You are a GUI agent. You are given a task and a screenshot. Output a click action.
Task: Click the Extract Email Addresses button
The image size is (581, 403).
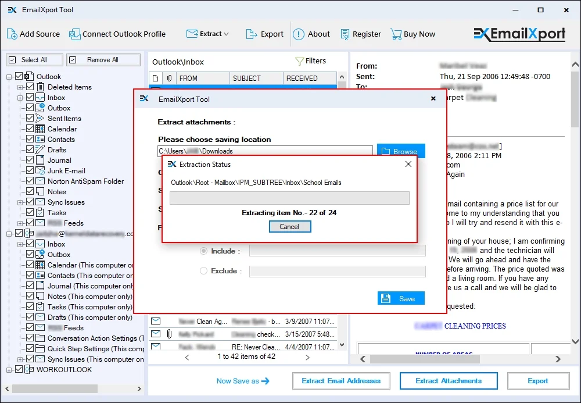click(341, 381)
